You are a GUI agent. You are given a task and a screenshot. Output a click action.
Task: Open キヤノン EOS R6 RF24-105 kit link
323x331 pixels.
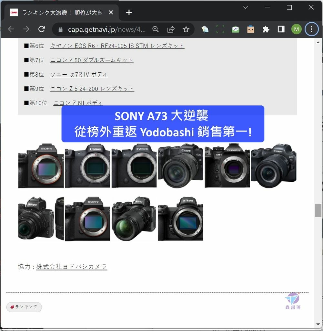pos(117,46)
